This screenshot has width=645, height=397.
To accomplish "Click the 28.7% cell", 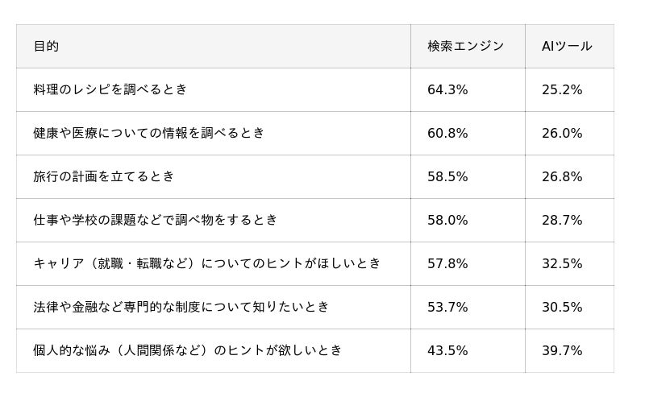I will point(562,221).
